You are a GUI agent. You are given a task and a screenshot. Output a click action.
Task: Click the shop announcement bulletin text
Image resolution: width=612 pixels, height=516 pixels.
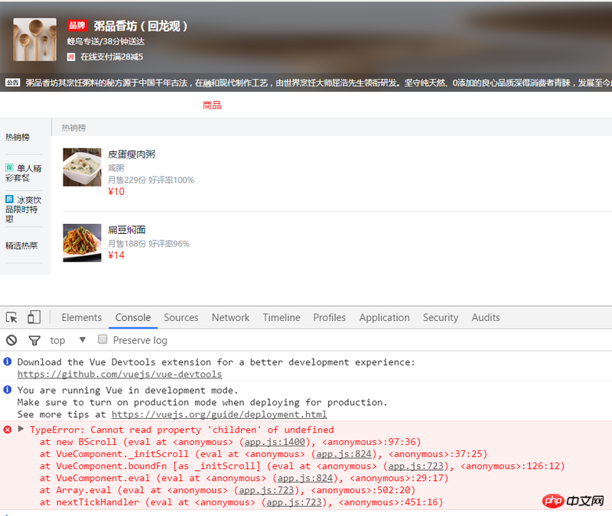[x=318, y=83]
